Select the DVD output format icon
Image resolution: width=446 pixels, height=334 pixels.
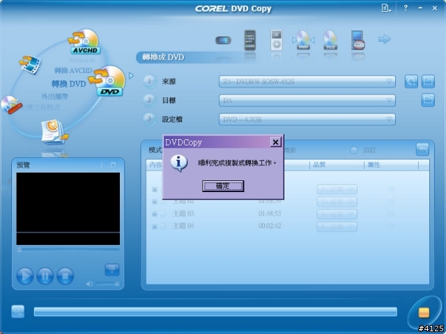(303, 40)
